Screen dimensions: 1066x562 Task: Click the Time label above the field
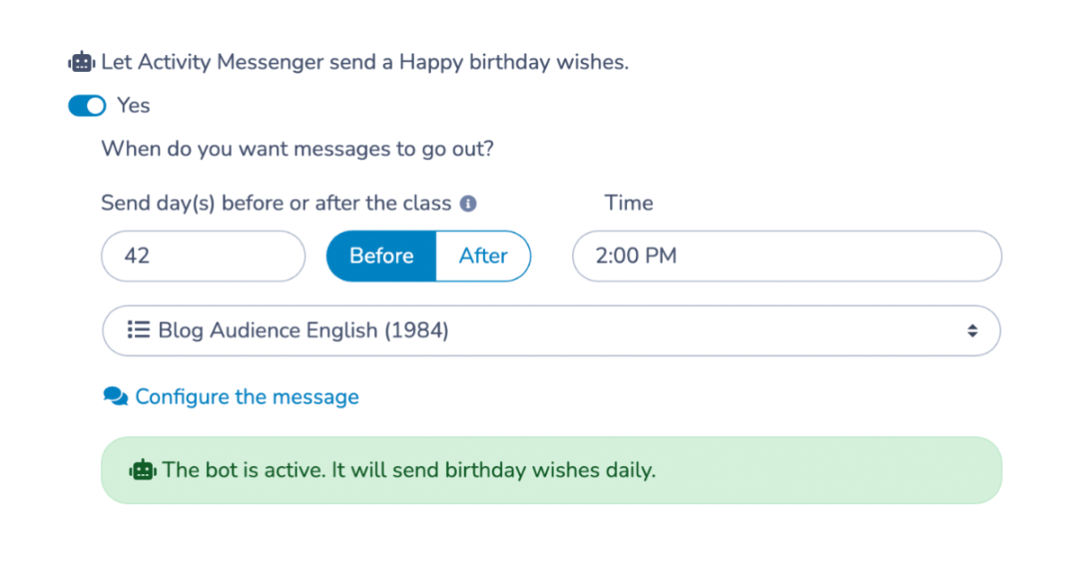(629, 202)
